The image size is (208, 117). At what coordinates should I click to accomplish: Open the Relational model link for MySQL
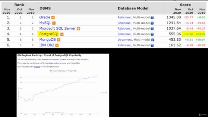tap(124, 23)
